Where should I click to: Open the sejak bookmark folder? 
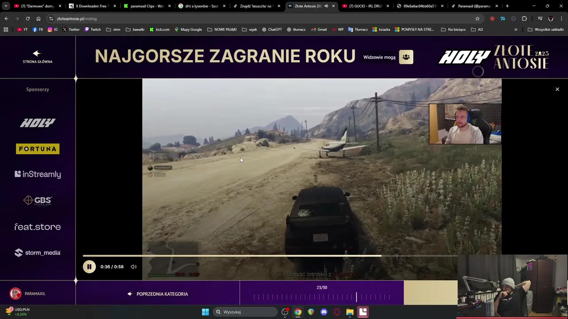(x=249, y=30)
